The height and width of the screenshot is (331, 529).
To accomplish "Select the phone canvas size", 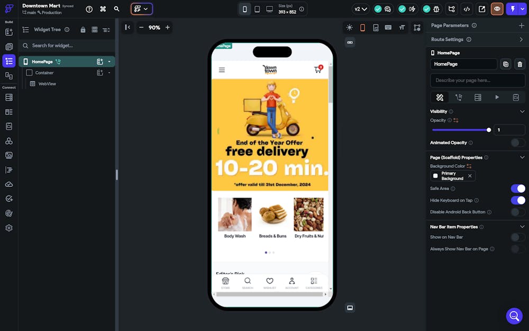I will click(245, 9).
